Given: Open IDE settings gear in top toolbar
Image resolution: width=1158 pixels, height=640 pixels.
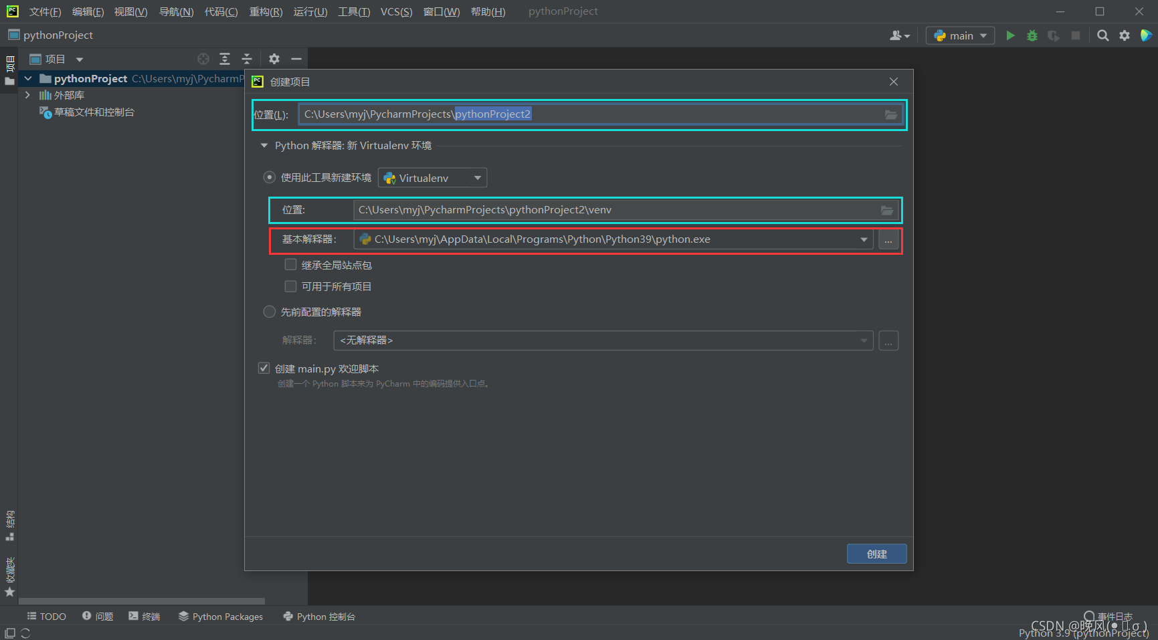Looking at the screenshot, I should [x=1125, y=35].
